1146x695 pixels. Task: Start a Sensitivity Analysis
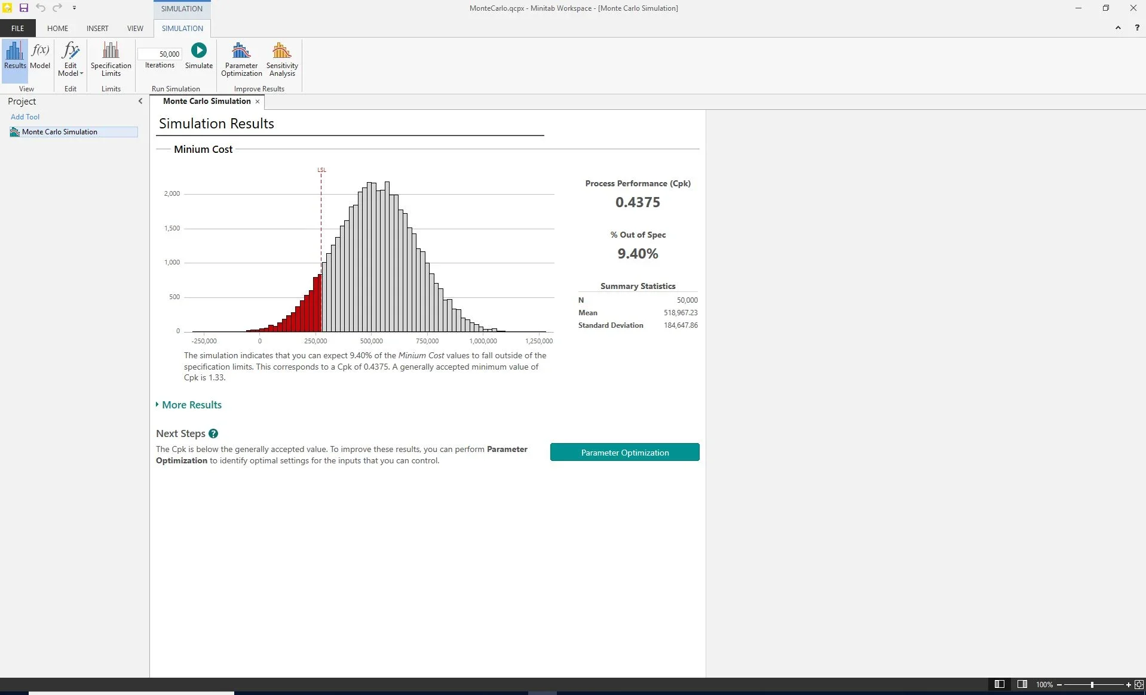pos(281,59)
